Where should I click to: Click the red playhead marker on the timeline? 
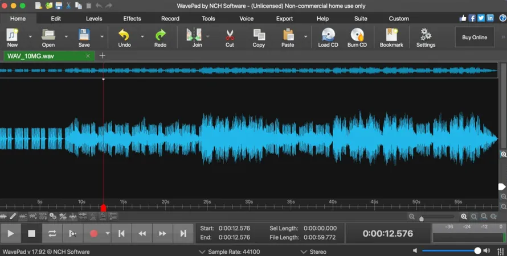[x=103, y=208]
